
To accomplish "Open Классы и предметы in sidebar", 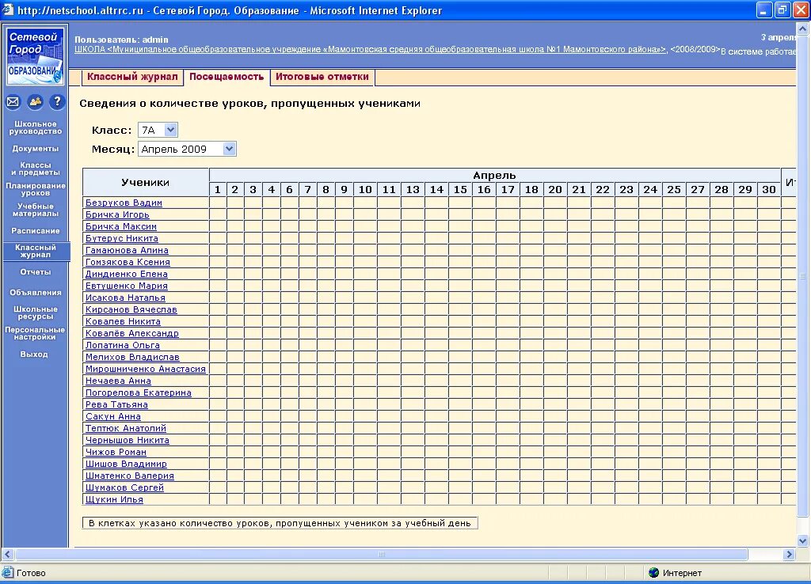I will coord(35,169).
